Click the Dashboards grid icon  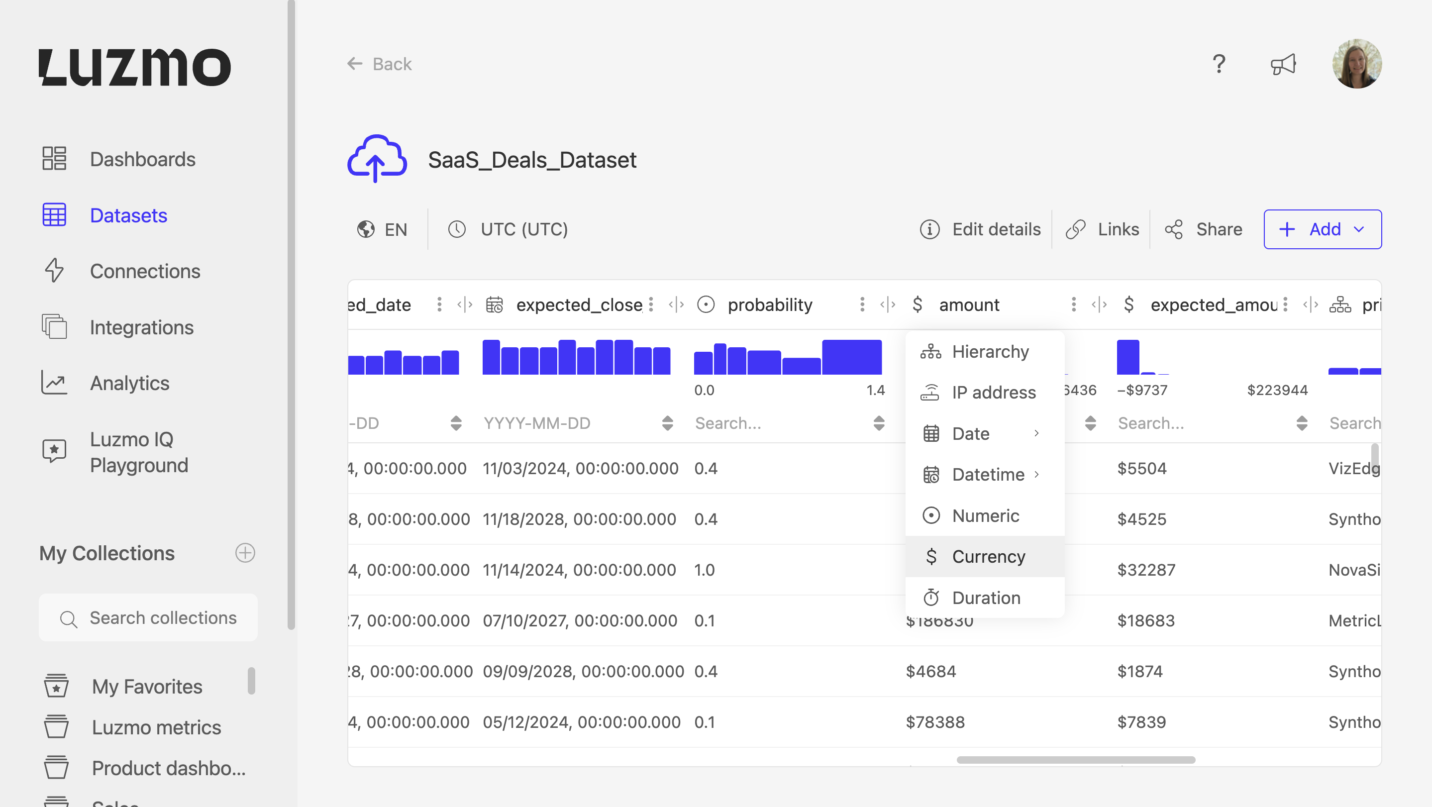(54, 158)
